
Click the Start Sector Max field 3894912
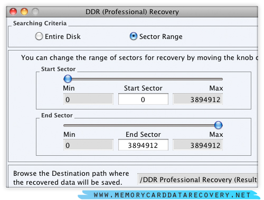tap(197, 99)
